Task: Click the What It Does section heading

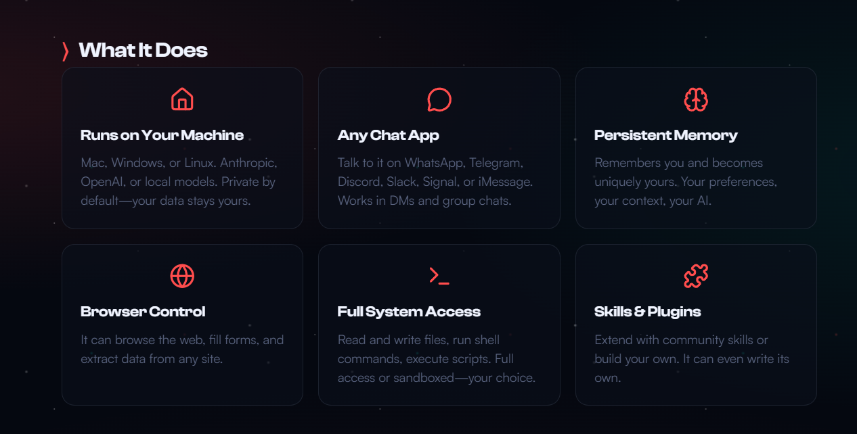Action: click(x=143, y=50)
